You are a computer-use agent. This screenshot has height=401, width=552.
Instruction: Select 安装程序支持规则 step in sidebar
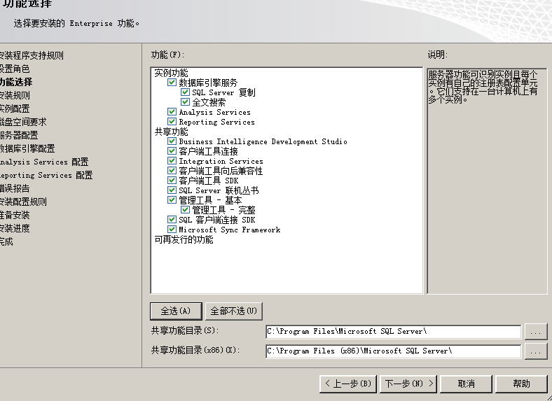pyautogui.click(x=32, y=55)
